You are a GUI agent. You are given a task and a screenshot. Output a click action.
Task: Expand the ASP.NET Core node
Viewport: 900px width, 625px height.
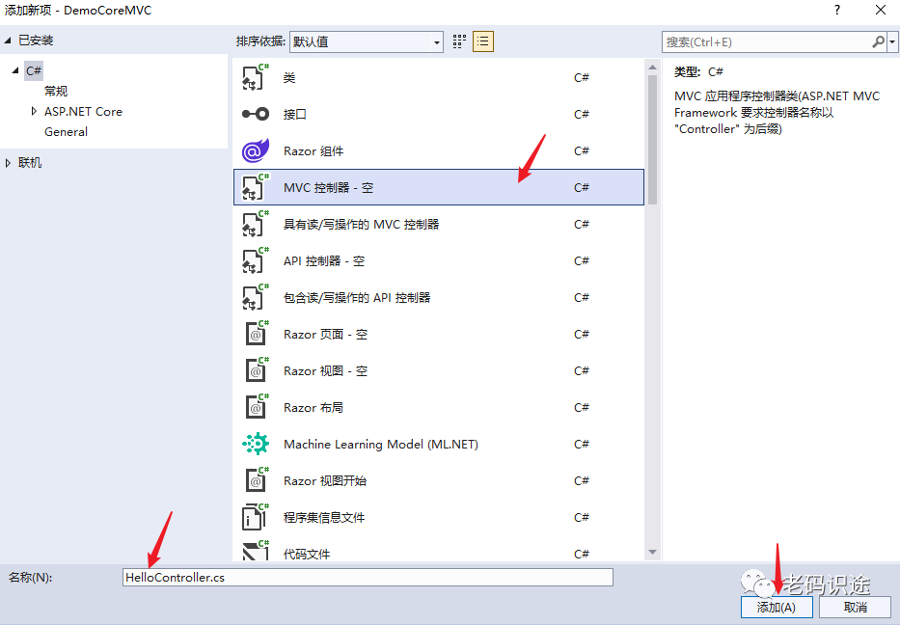point(34,111)
